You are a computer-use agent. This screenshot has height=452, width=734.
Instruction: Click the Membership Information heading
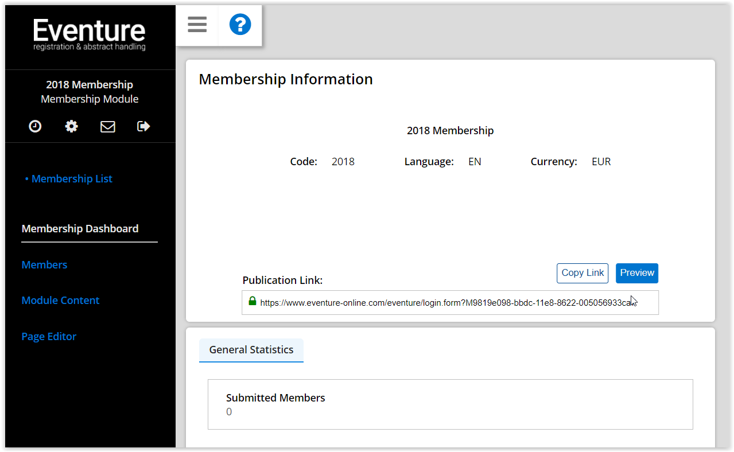point(286,79)
